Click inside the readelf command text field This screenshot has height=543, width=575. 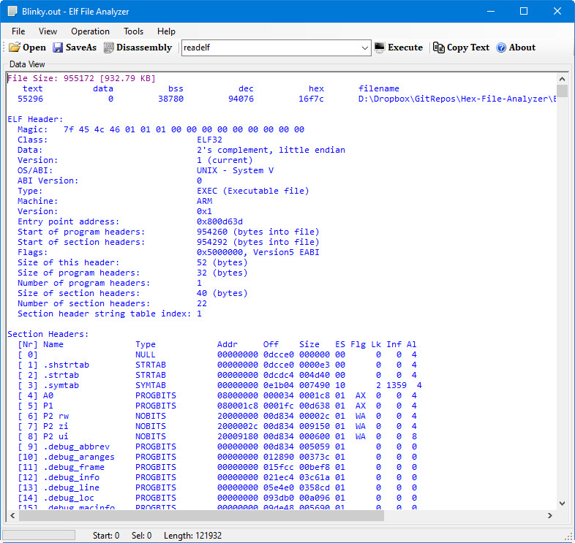(x=271, y=48)
